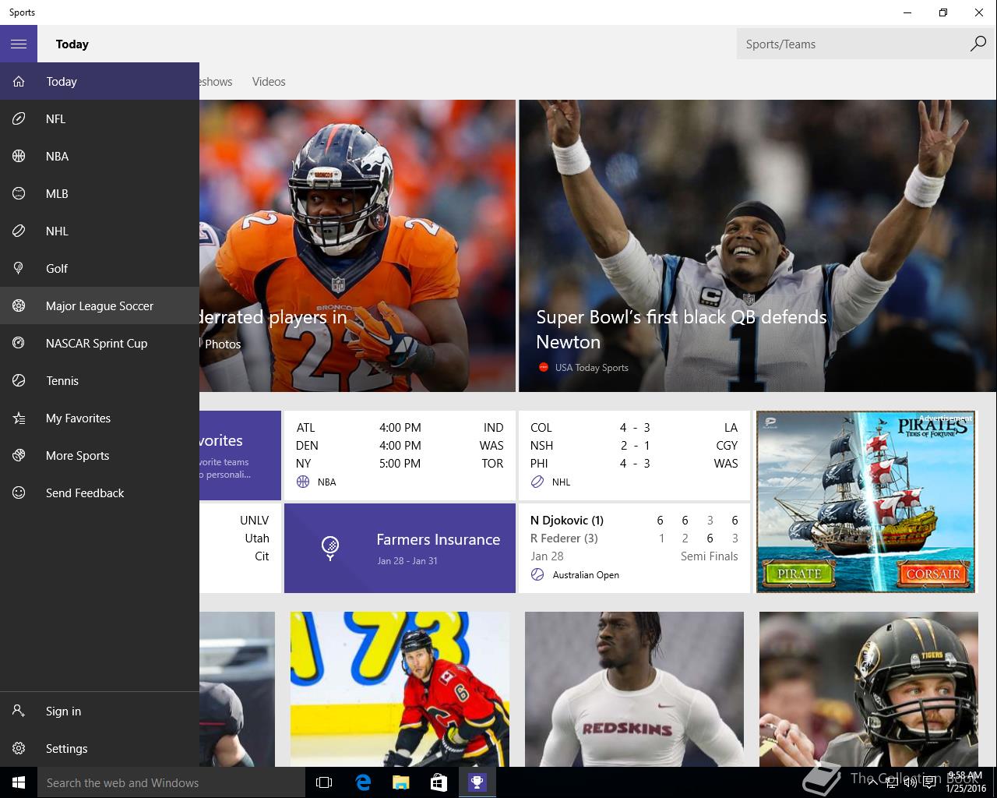Click the Sign in label
Image resolution: width=997 pixels, height=798 pixels.
[63, 711]
